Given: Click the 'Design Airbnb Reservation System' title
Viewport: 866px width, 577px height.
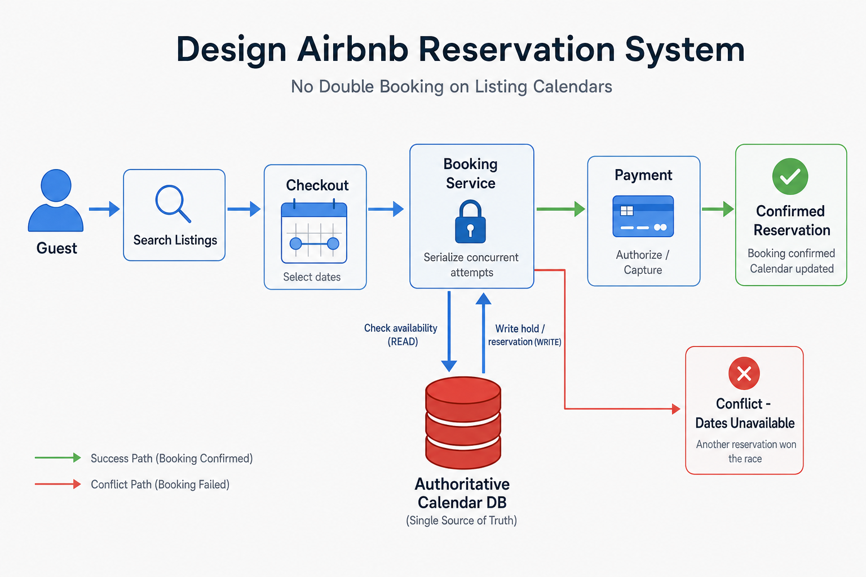Looking at the screenshot, I should [461, 50].
